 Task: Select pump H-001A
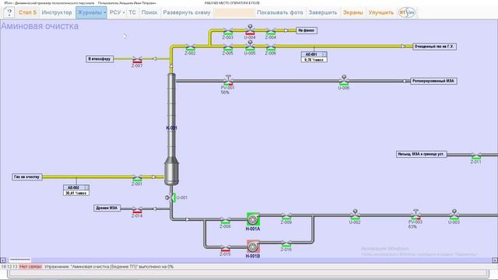[x=253, y=219]
